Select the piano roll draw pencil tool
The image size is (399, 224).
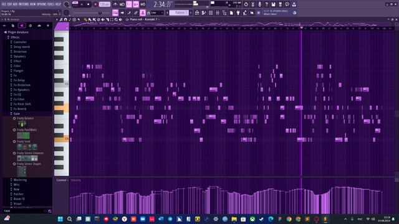pyautogui.click(x=85, y=19)
